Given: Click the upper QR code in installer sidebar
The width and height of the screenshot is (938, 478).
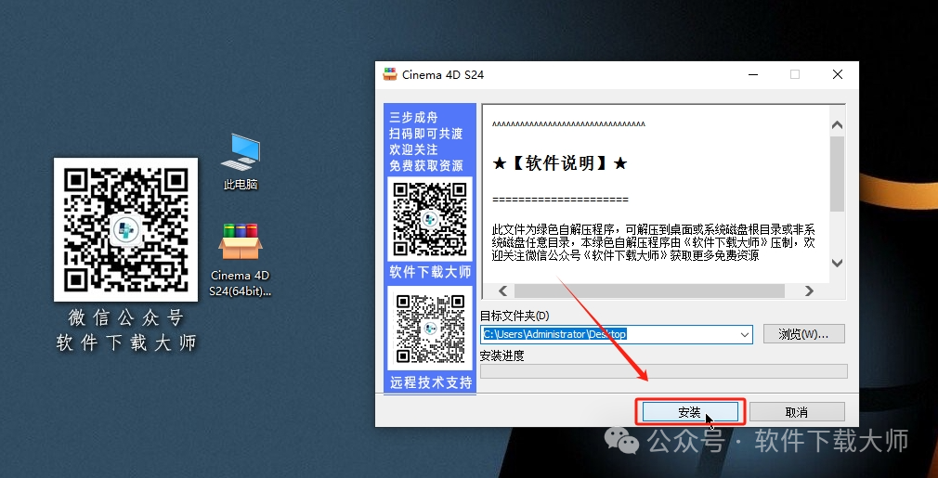Looking at the screenshot, I should tap(430, 219).
